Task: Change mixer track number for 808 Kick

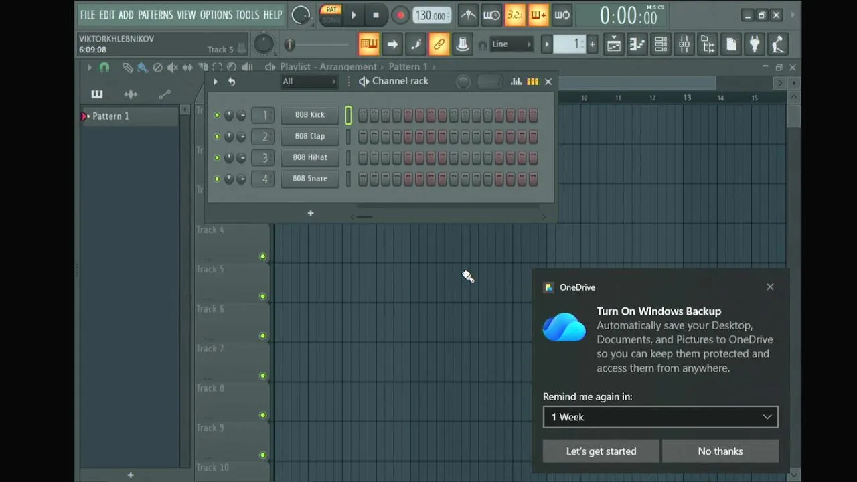Action: [263, 115]
